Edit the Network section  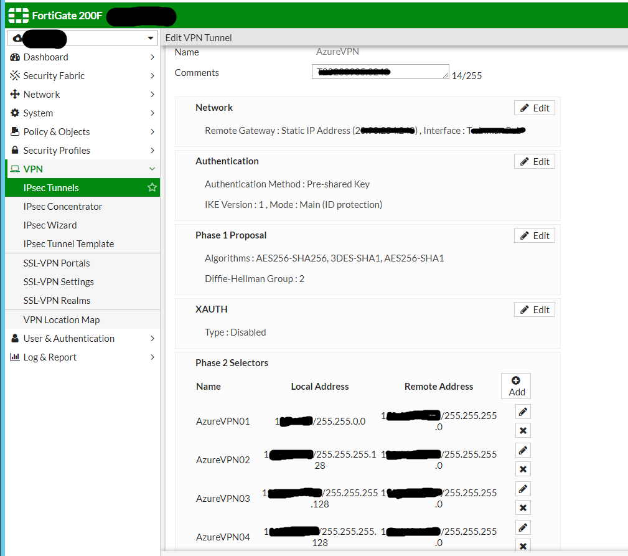pos(534,108)
